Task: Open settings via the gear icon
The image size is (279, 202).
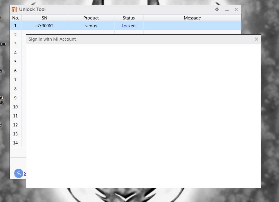Action: point(217,9)
